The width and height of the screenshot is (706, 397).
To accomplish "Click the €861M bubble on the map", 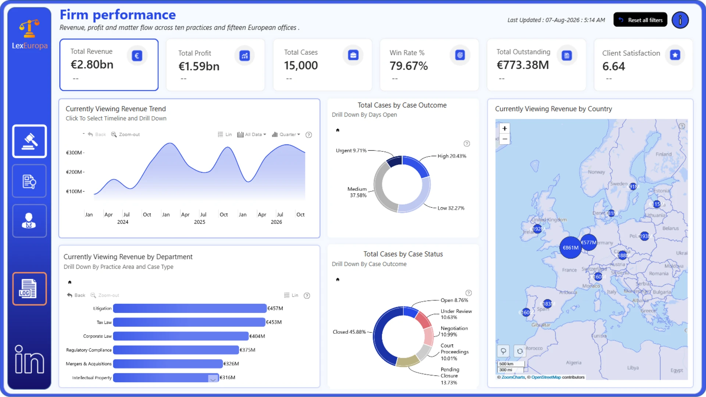I will 570,248.
